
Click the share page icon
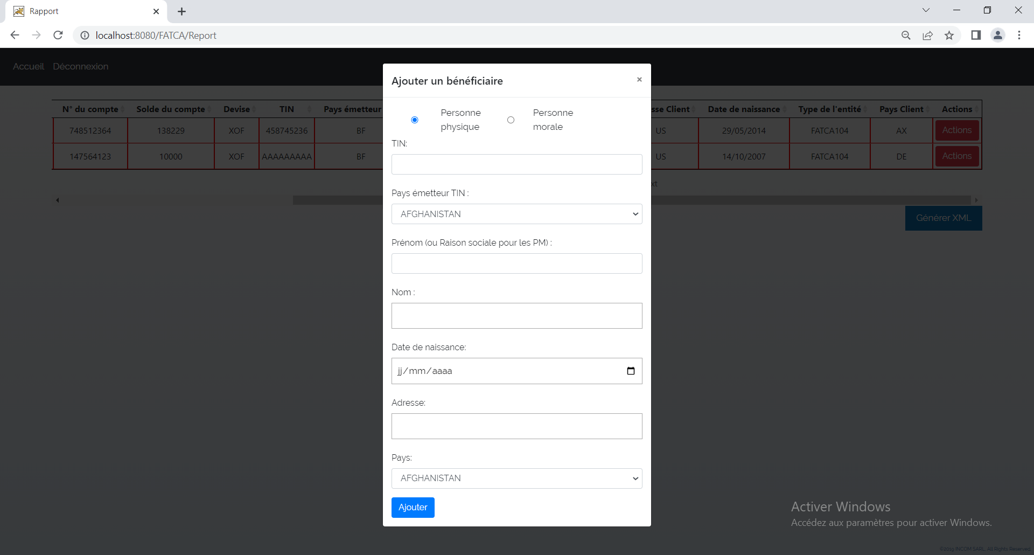pyautogui.click(x=927, y=36)
